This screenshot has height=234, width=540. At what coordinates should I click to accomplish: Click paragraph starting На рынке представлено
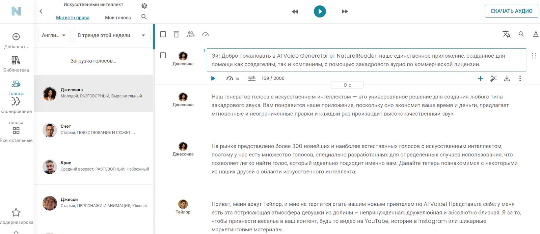(364, 159)
